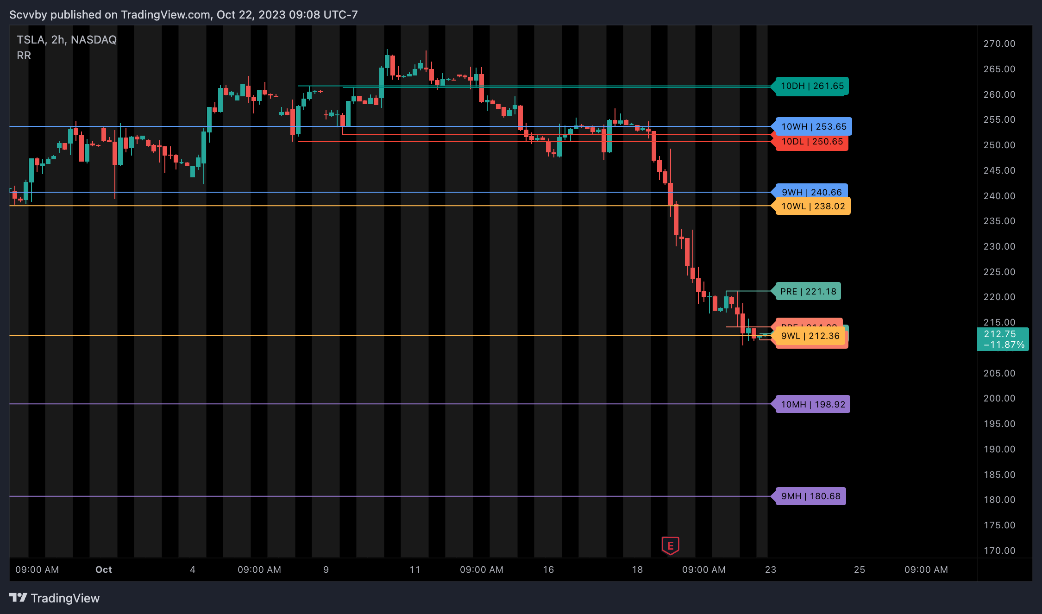
Task: Click the date '23' on the time axis
Action: coord(771,570)
